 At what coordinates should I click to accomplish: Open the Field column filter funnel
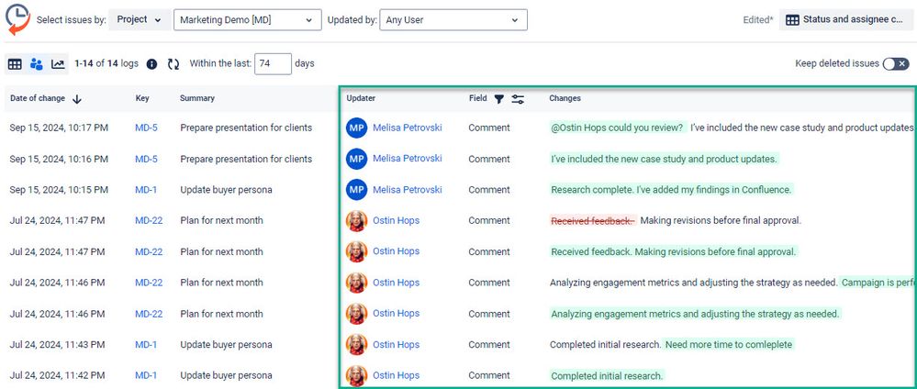[498, 99]
